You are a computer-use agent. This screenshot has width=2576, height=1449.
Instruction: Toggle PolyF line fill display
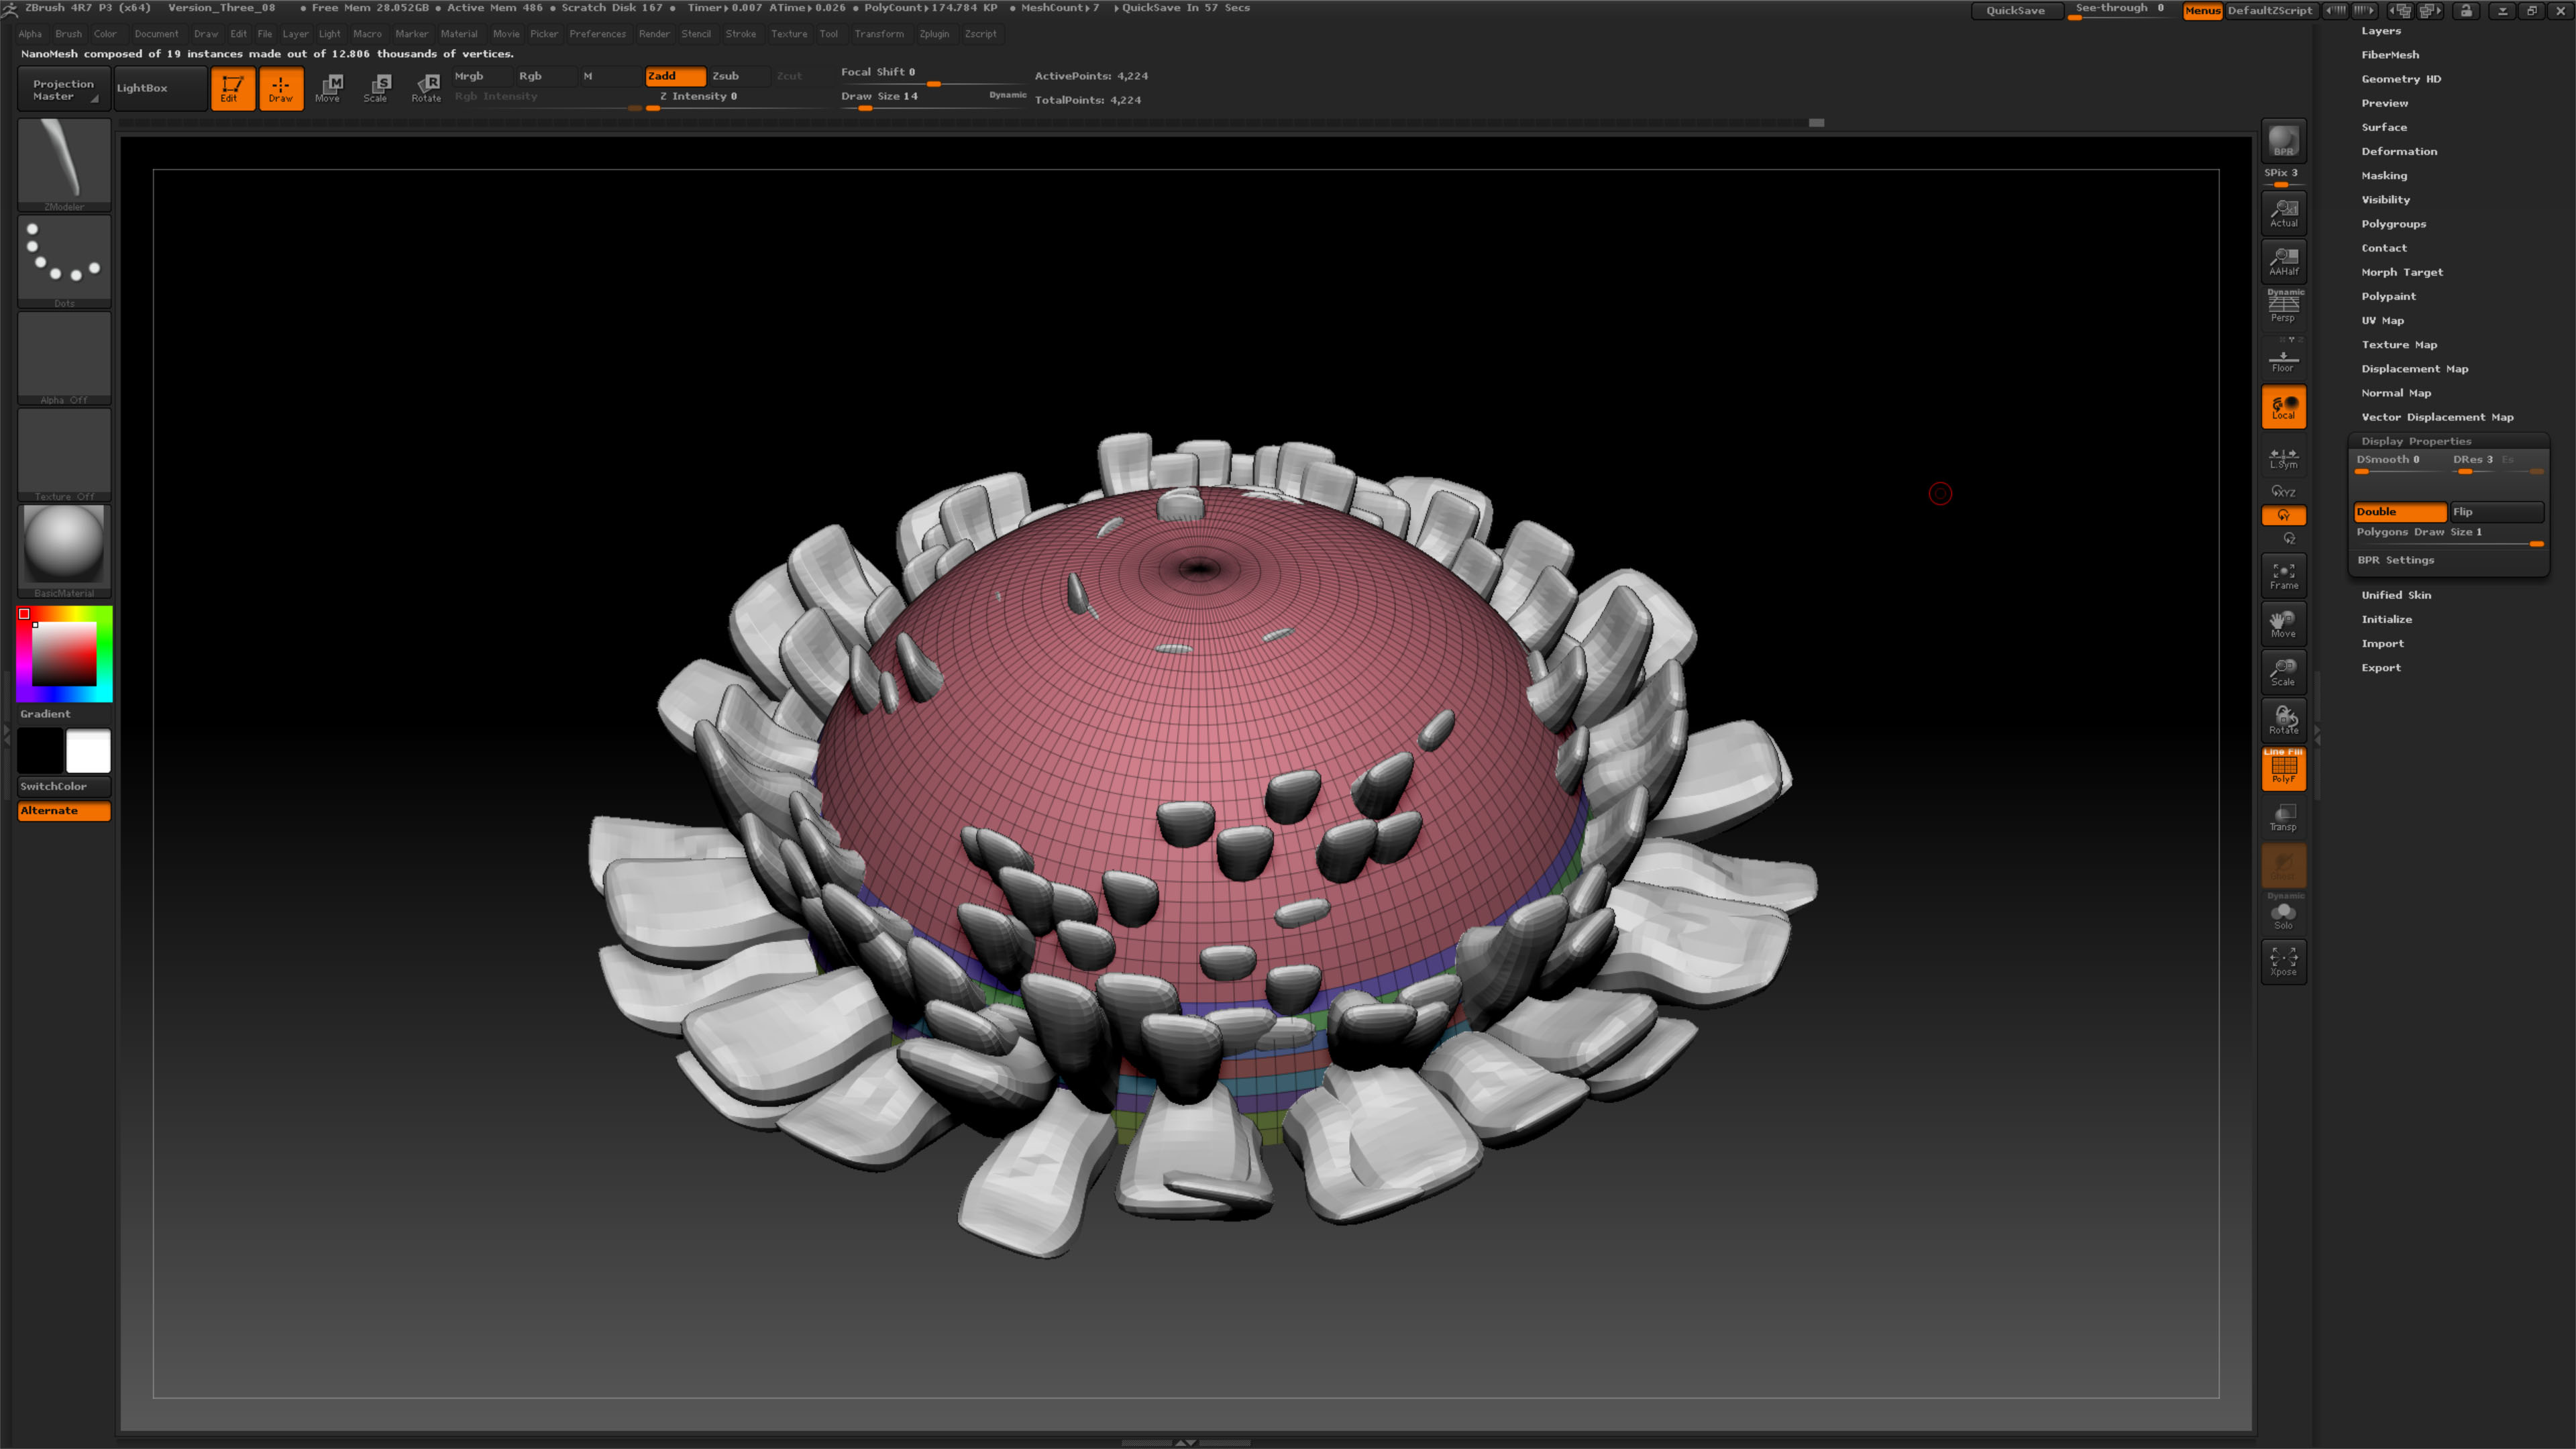[2283, 768]
